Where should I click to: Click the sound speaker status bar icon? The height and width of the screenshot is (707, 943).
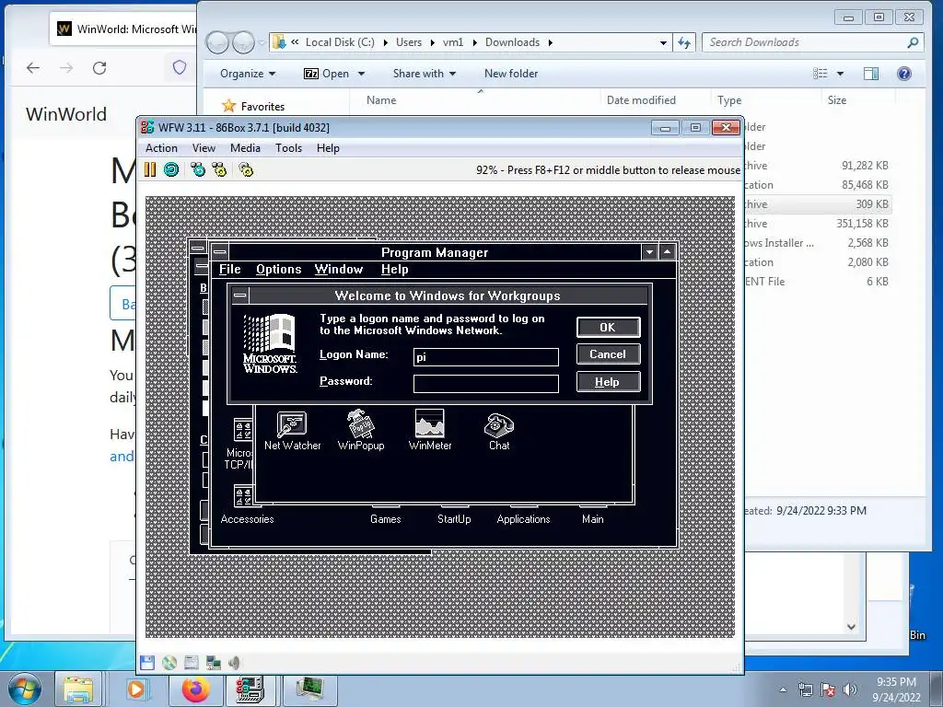click(235, 663)
